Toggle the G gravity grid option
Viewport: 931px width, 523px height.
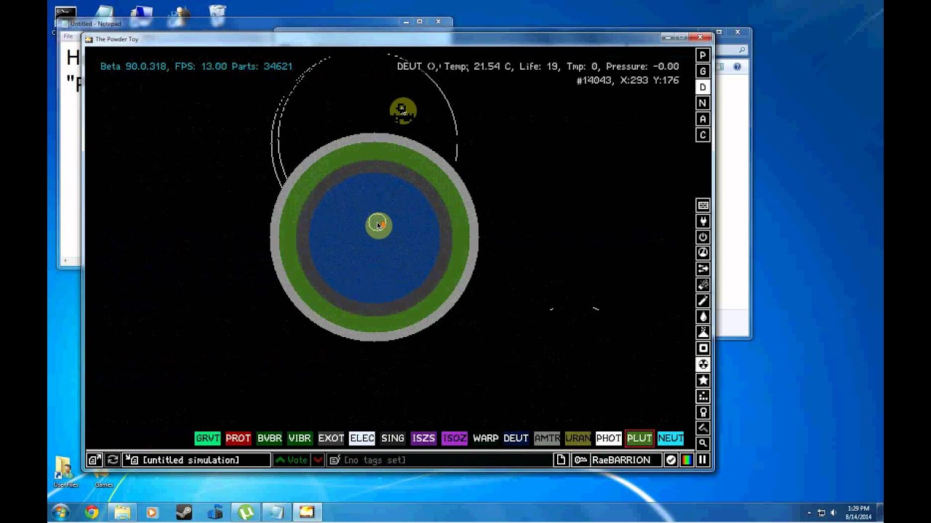(x=703, y=71)
